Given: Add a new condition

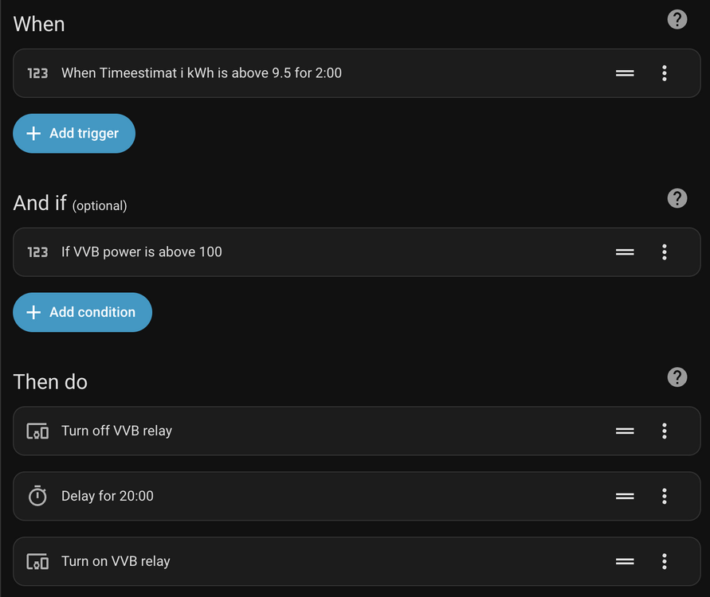Looking at the screenshot, I should [x=82, y=313].
